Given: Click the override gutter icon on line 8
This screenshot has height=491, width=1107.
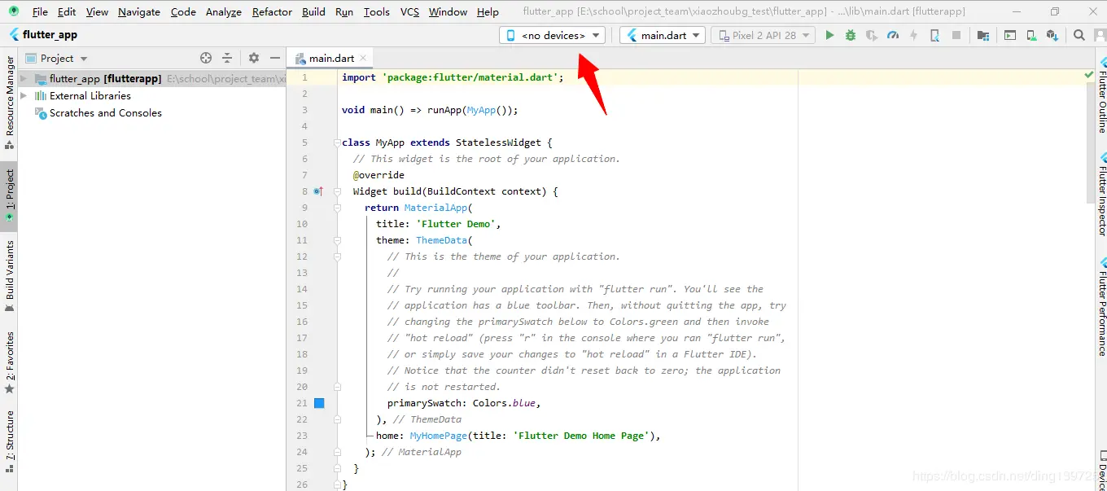Looking at the screenshot, I should point(318,191).
